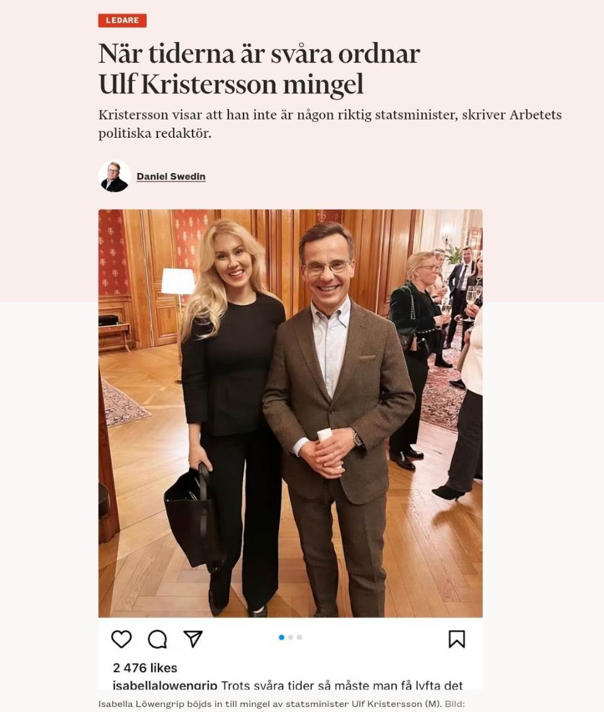Image resolution: width=604 pixels, height=712 pixels.
Task: Open the Daniel Swedin author link
Action: click(x=171, y=177)
